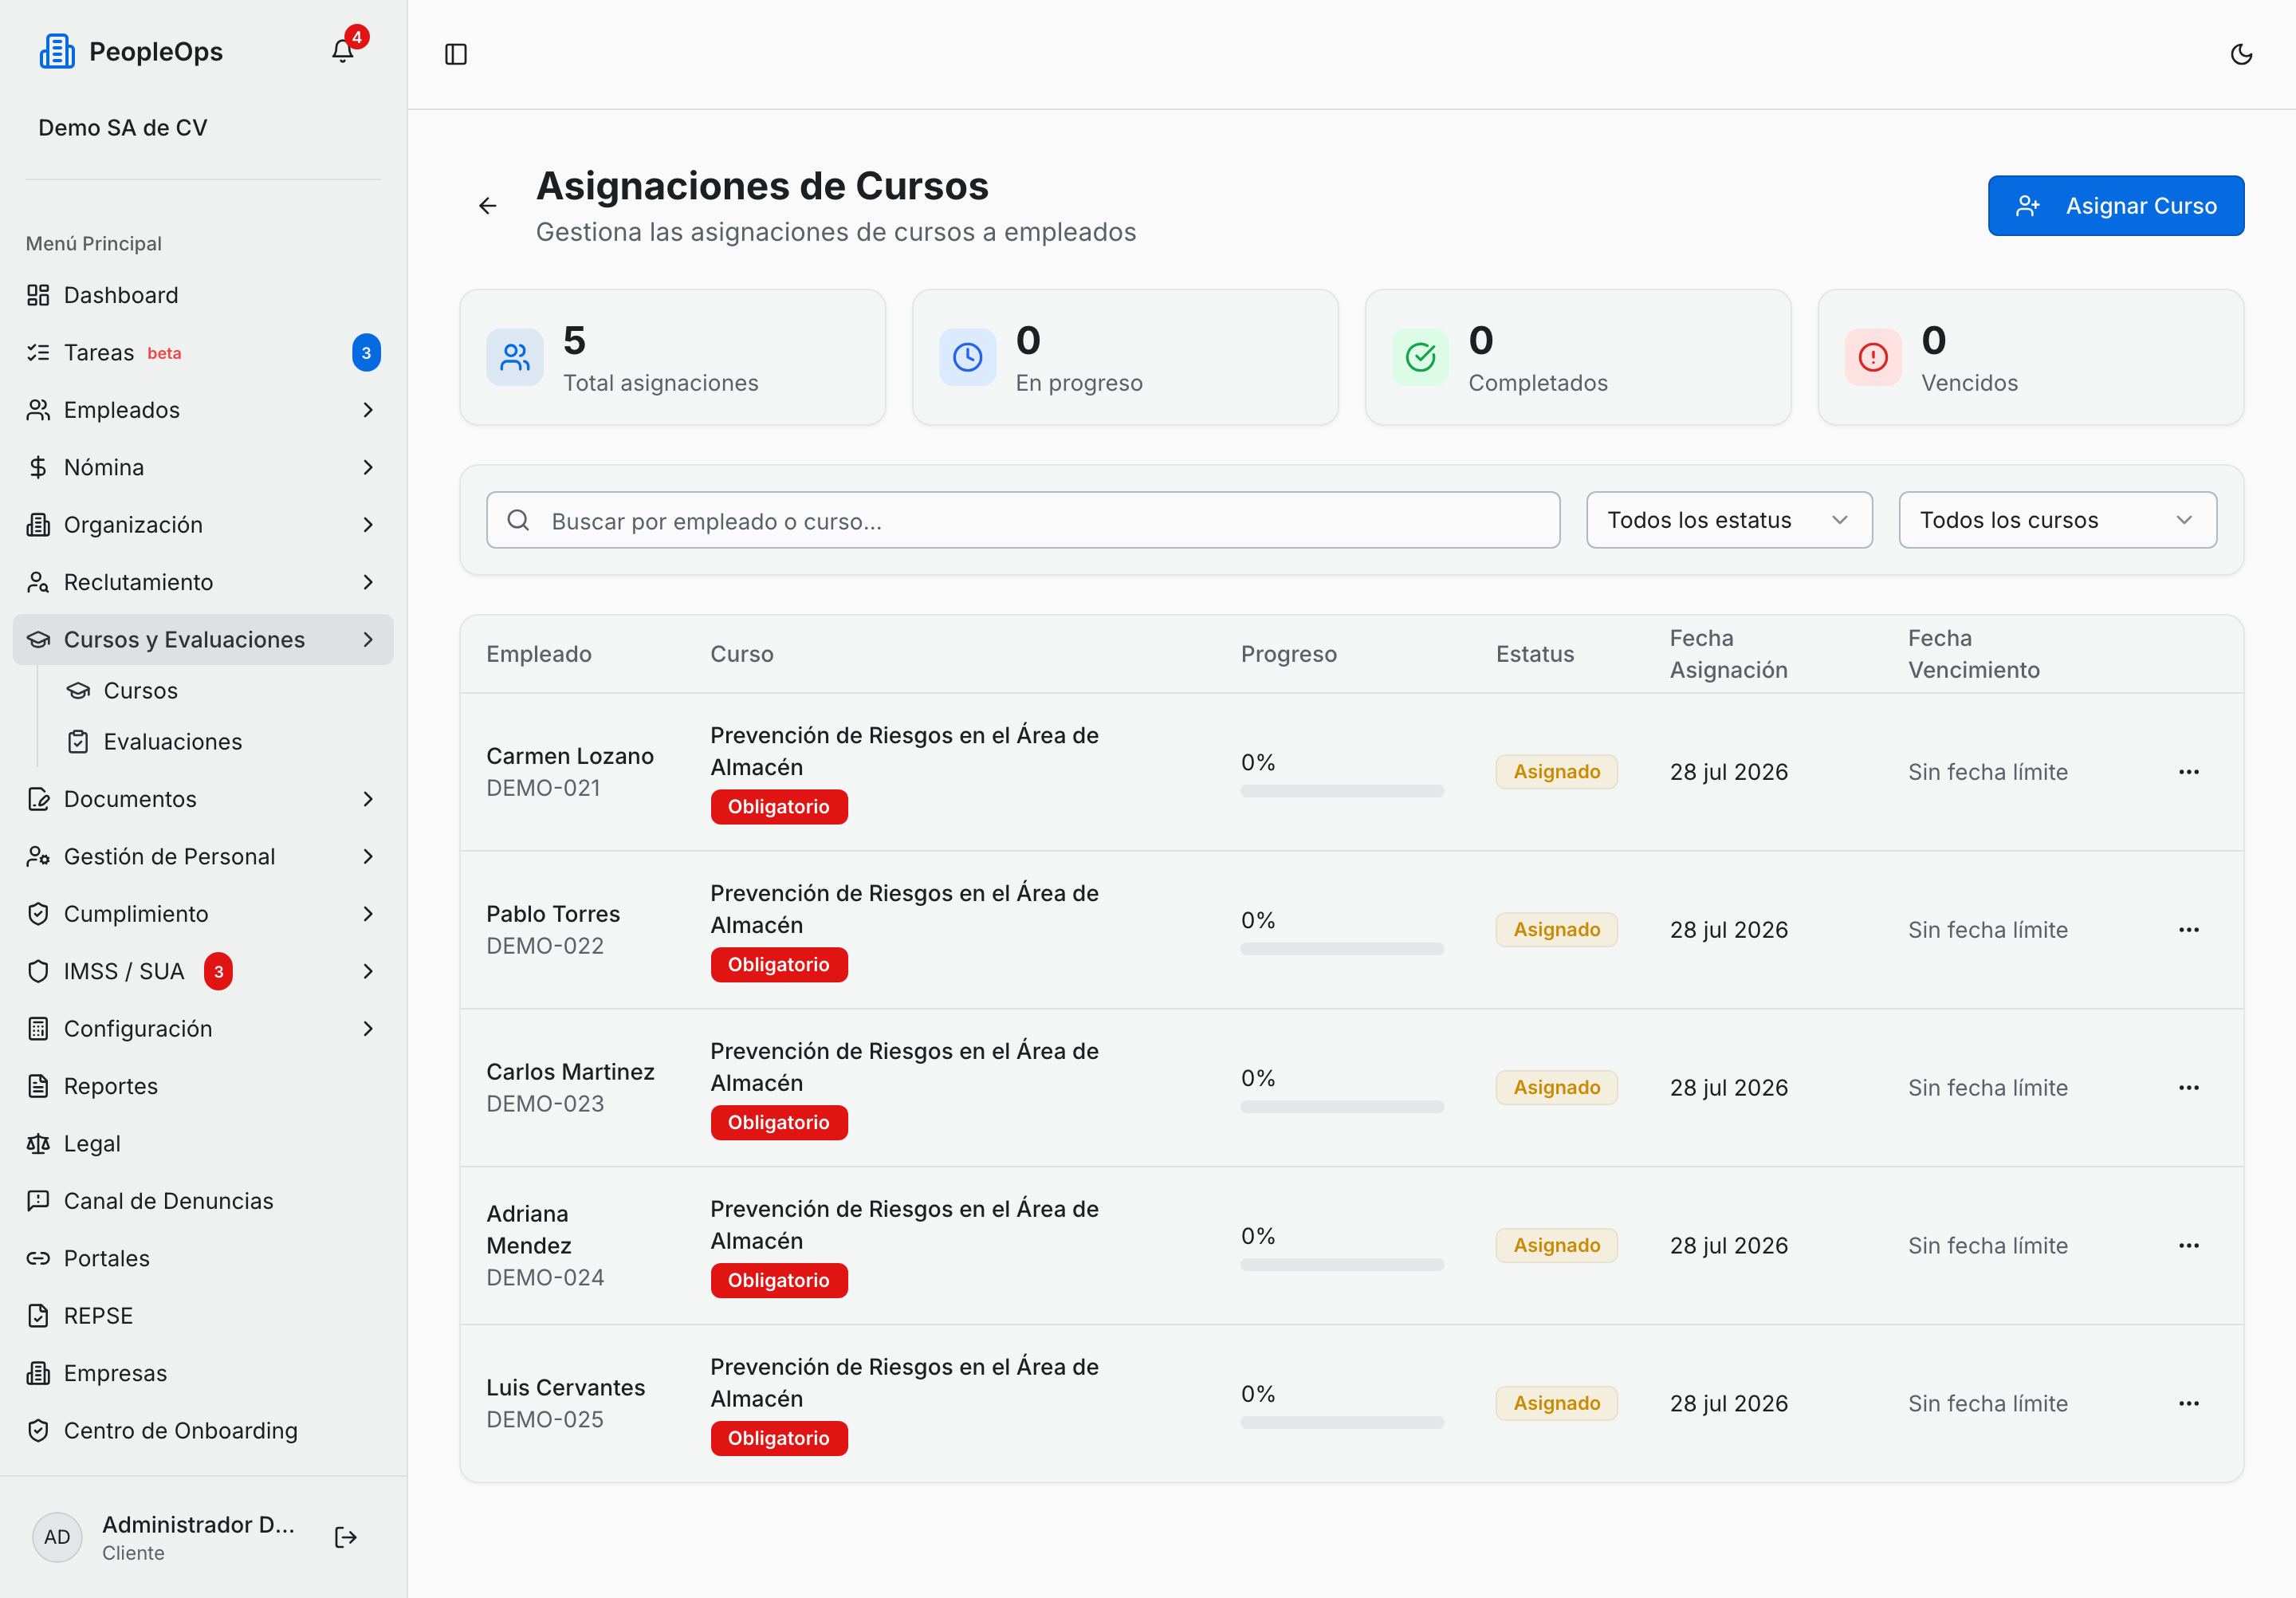The height and width of the screenshot is (1598, 2296).
Task: Click Luis Cervantes' 28 jul 2026 date
Action: click(1728, 1404)
